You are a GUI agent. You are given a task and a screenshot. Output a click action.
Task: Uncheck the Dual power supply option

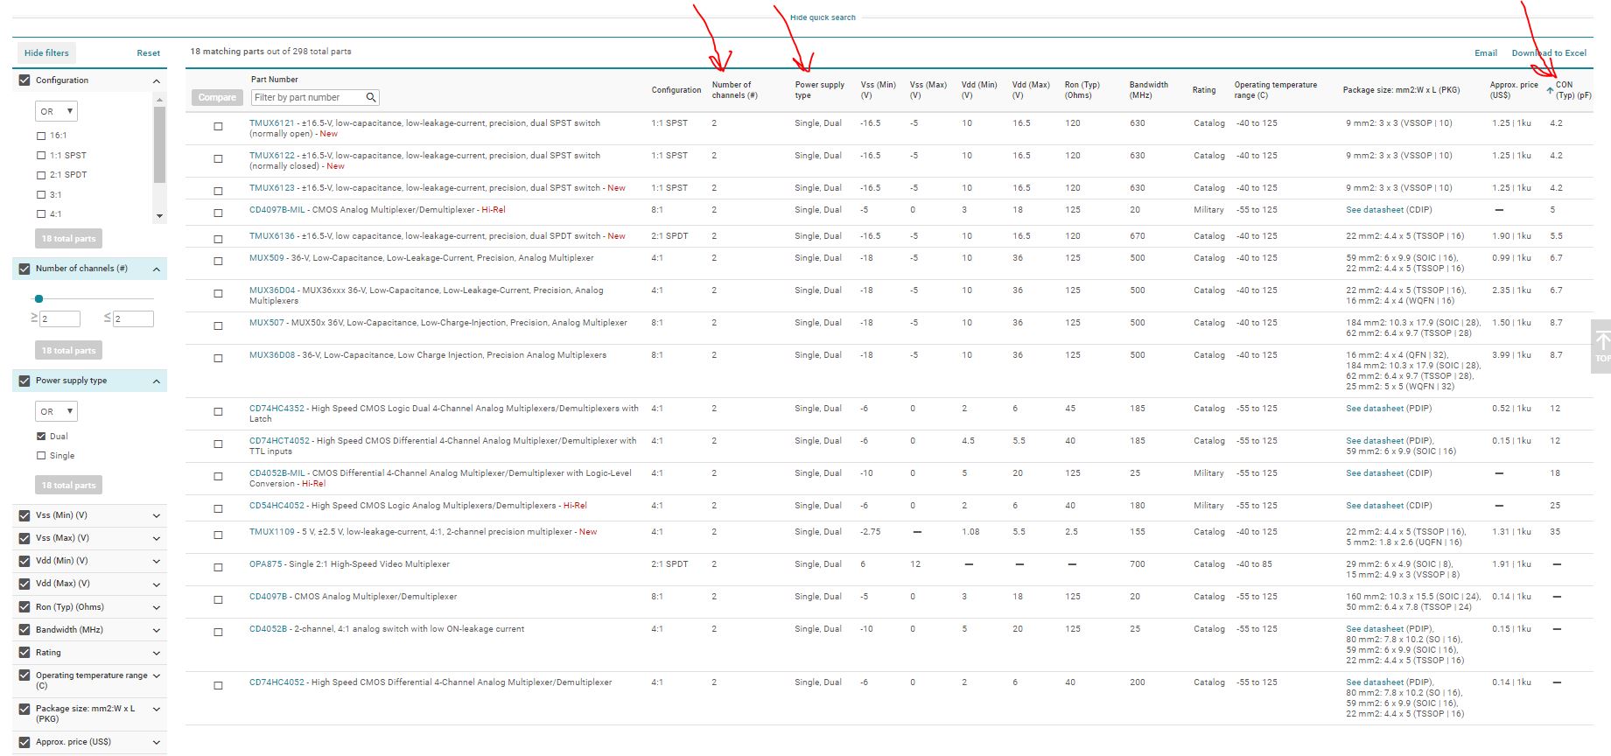point(41,436)
